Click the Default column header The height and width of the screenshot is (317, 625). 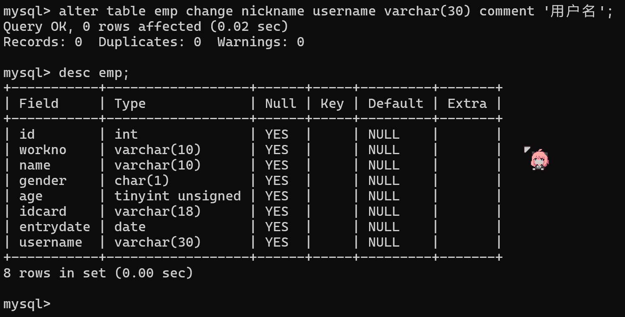click(x=395, y=103)
